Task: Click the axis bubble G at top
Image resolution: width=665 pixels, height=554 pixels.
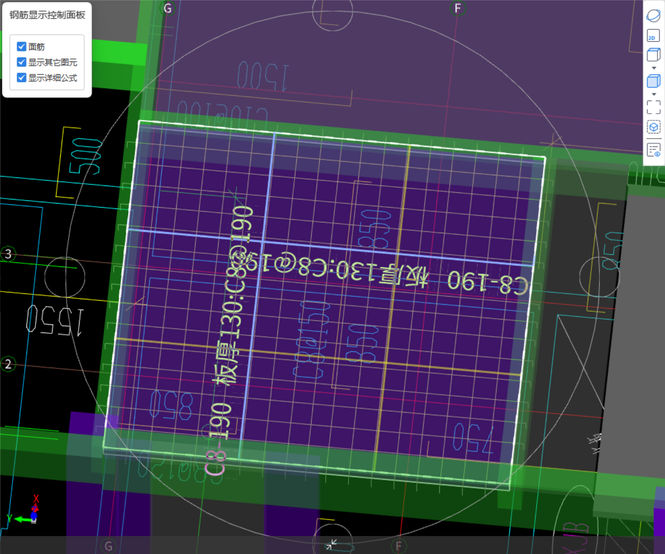Action: click(167, 9)
